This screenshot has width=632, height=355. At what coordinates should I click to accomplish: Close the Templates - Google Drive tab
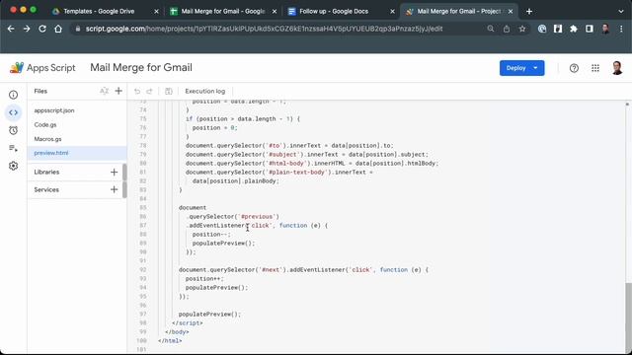156,11
